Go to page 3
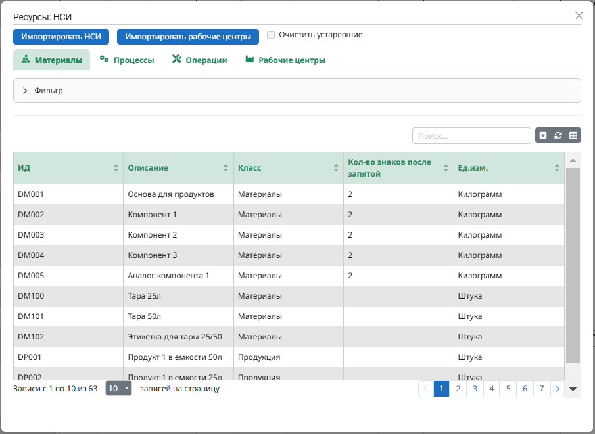The image size is (595, 434). [475, 389]
